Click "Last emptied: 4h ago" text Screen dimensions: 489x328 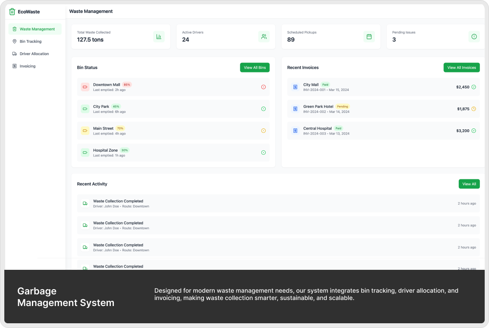(x=110, y=134)
